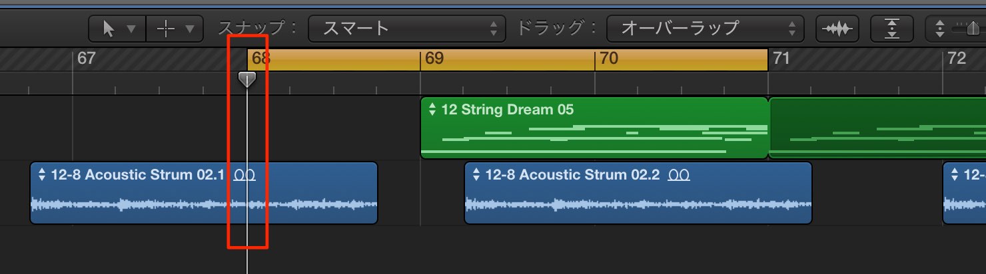Click arrows icon on Acoustic Strum 02.2
This screenshot has width=986, height=274.
point(476,175)
